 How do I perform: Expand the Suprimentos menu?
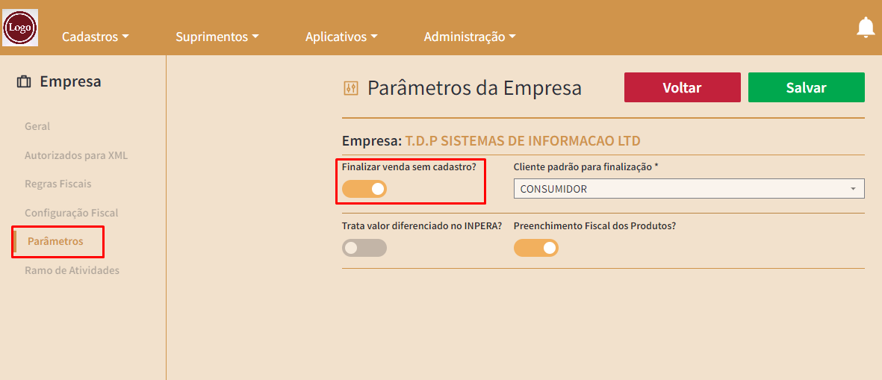(x=217, y=37)
